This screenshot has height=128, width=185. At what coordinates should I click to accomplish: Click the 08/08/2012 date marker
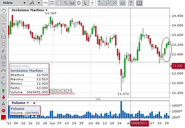click(x=139, y=123)
